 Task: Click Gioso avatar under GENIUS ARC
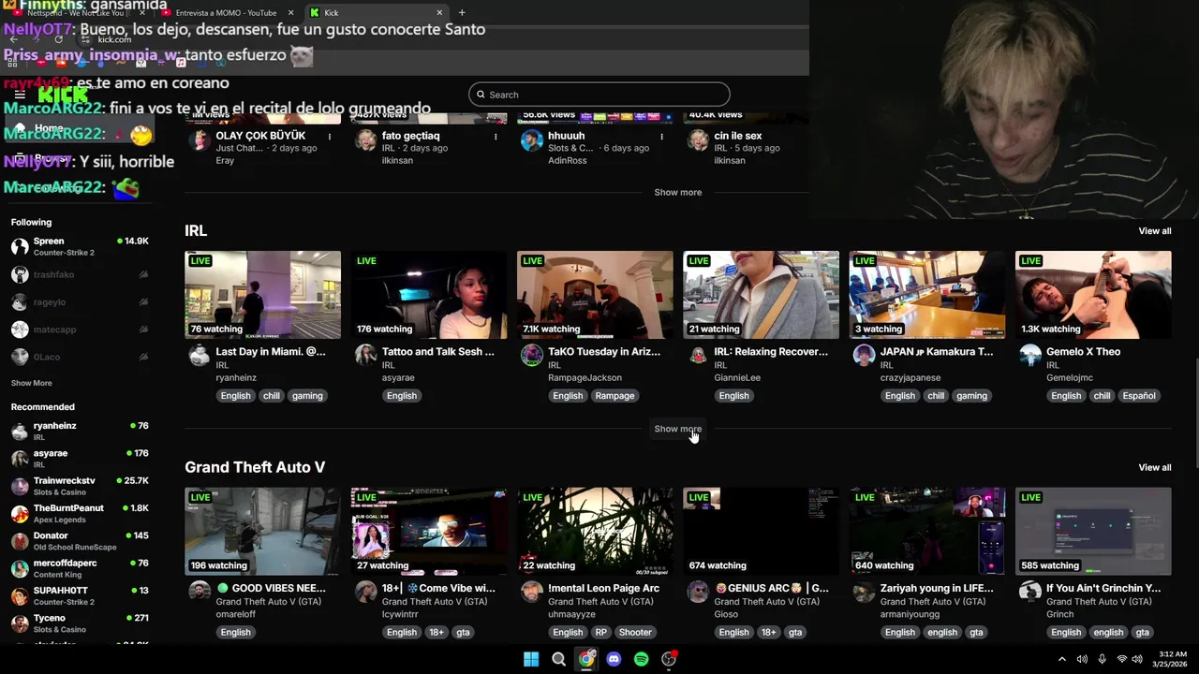[x=698, y=592]
